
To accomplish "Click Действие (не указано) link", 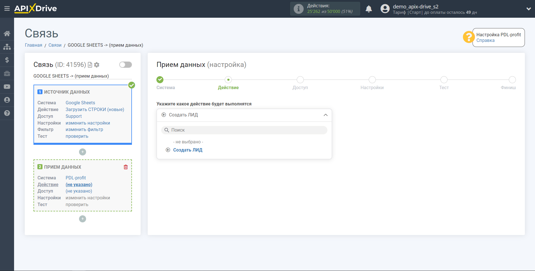I will [x=79, y=185].
